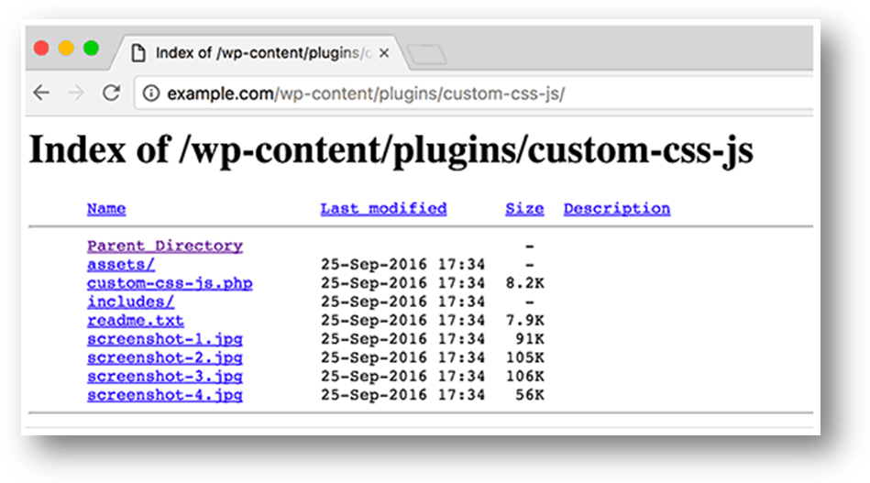The image size is (870, 483).
Task: Open the screenshot-3.jpg link
Action: point(165,377)
